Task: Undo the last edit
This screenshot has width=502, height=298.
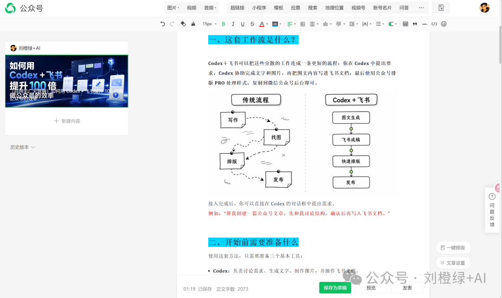Action: click(x=163, y=24)
